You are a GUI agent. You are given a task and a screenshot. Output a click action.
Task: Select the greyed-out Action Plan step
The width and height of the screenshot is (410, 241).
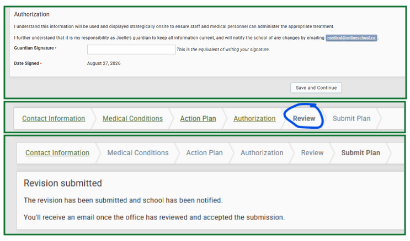point(204,152)
